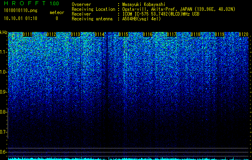This screenshot has height=160, width=252.
Task: Click the ICOM IC-575 receiver details
Action: tap(161, 14)
